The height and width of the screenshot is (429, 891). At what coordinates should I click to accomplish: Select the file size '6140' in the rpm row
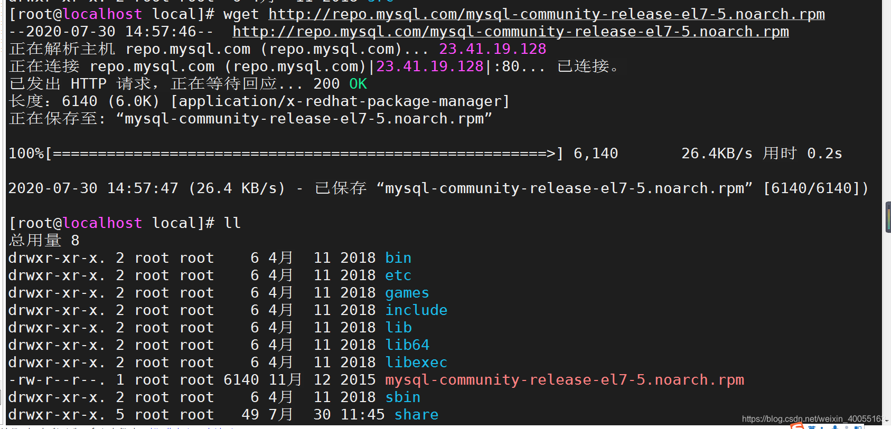[241, 380]
